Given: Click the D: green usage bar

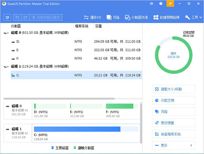Looking at the screenshot, I should 35,106.
